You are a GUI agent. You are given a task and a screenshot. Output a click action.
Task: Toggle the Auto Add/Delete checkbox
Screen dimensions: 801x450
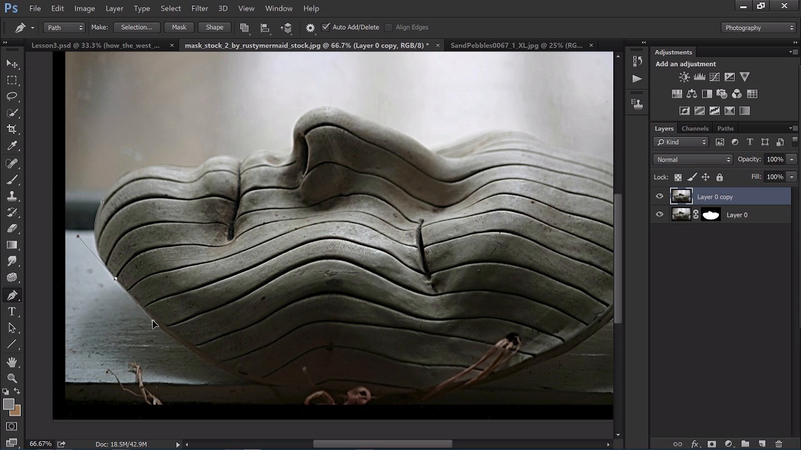[325, 27]
